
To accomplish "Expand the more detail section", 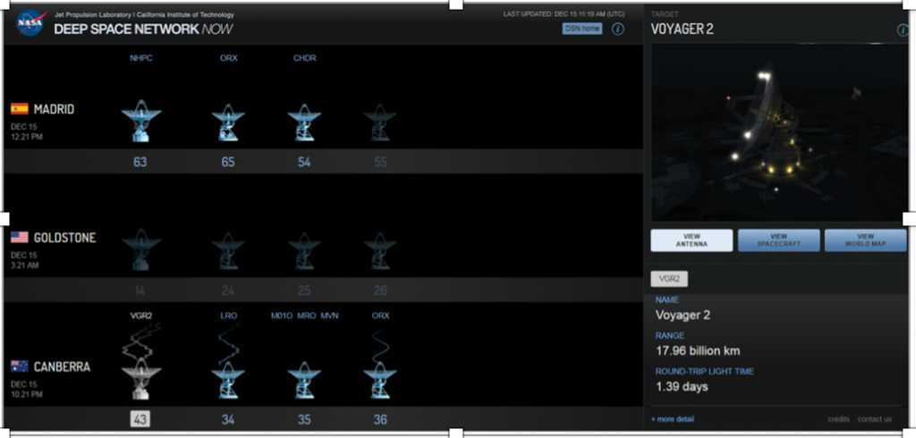I will click(672, 418).
